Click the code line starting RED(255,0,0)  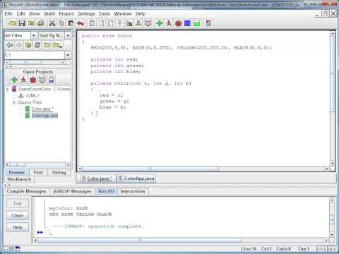[181, 47]
